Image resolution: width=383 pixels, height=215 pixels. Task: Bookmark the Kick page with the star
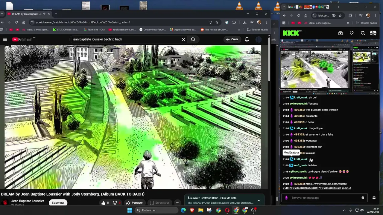340,16
